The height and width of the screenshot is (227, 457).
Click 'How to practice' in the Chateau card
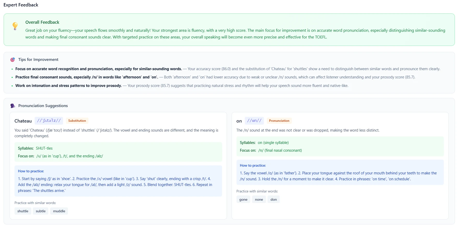point(31,171)
